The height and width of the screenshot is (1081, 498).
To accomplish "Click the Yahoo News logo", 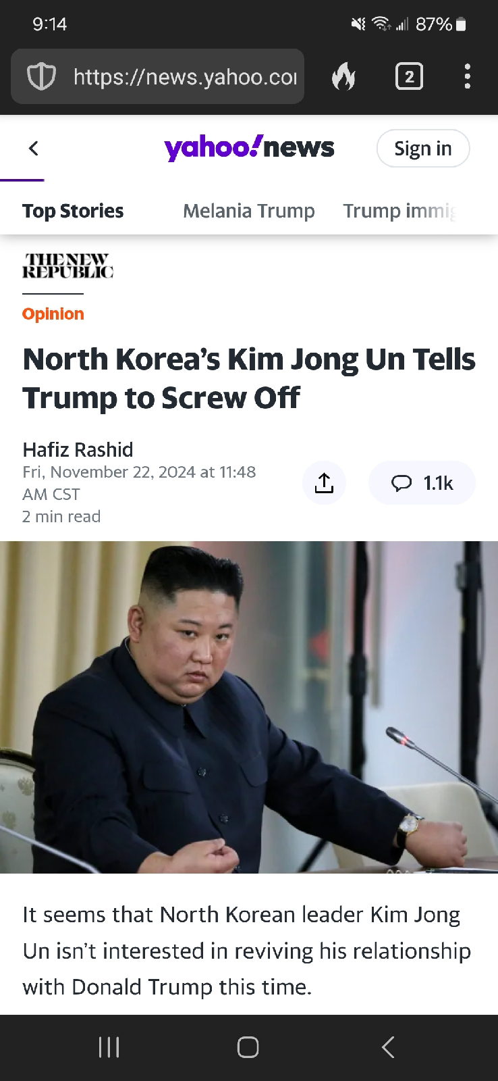I will tap(249, 148).
